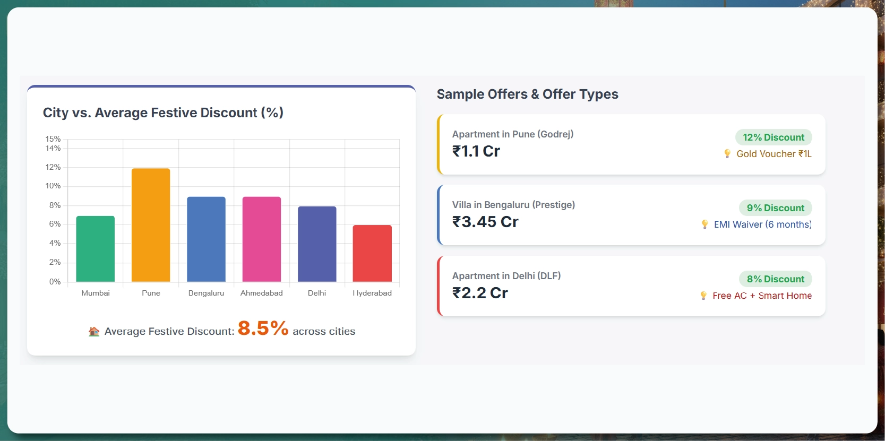Select the orange Pune bar
The height and width of the screenshot is (441, 885).
151,225
